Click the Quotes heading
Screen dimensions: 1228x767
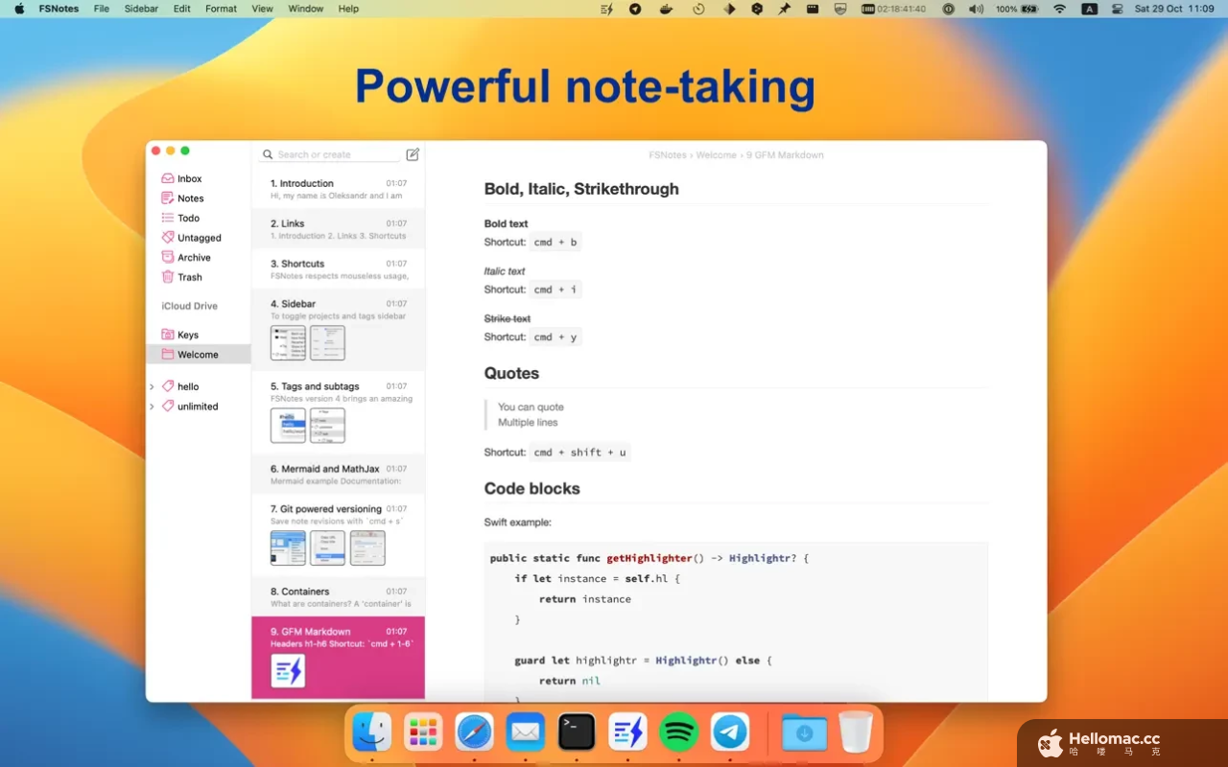pyautogui.click(x=511, y=373)
